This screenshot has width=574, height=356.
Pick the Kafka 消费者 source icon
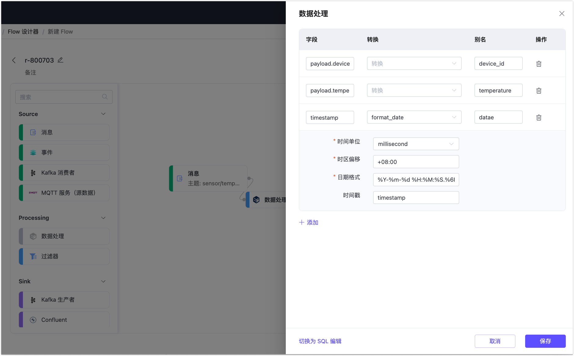[x=33, y=173]
